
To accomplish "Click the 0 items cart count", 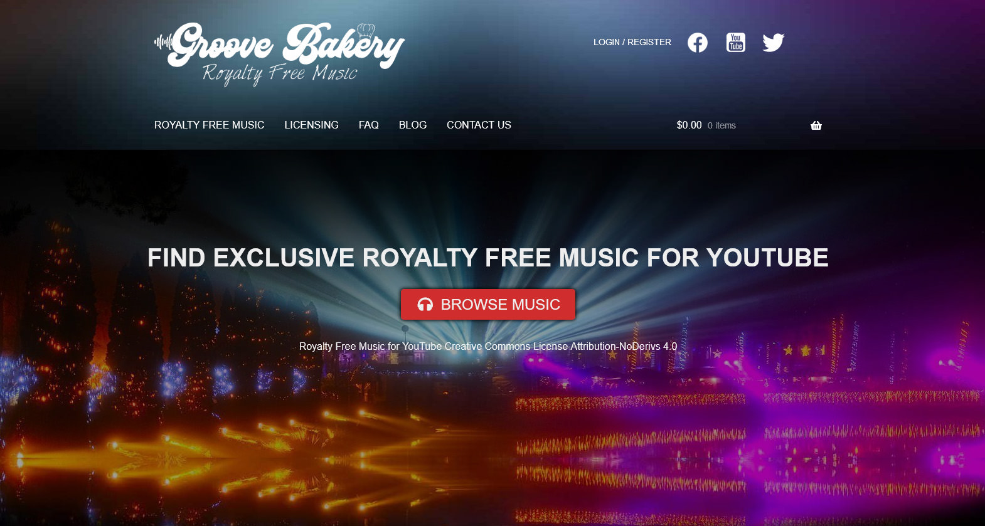I will (x=721, y=125).
